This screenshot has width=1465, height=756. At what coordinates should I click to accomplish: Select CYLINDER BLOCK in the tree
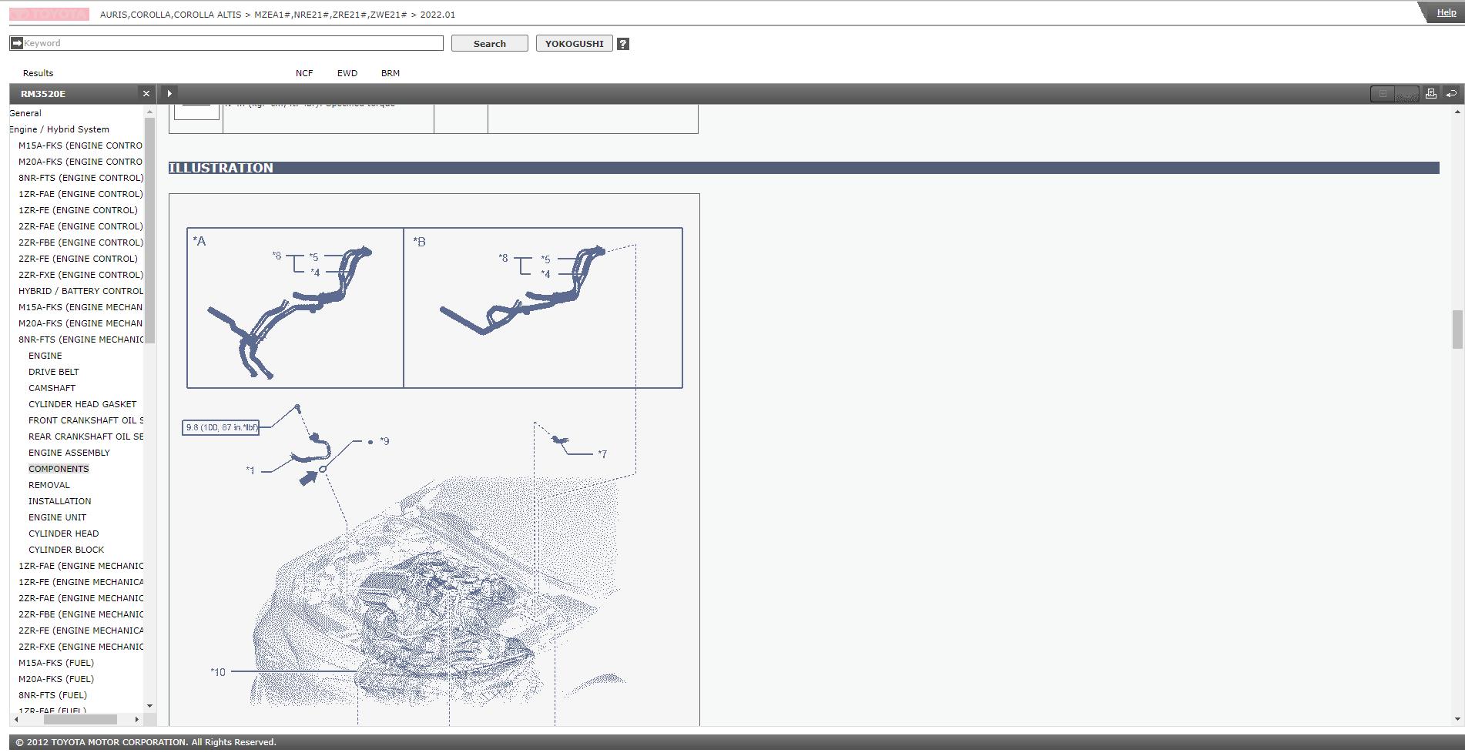pos(66,550)
